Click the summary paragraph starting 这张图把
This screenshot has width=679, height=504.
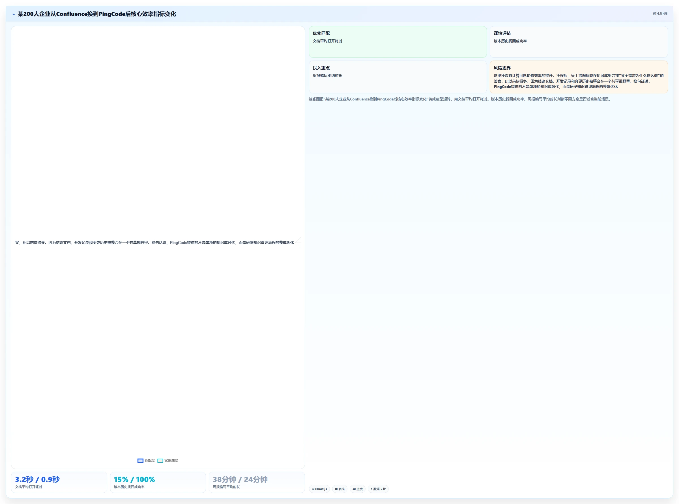[460, 99]
